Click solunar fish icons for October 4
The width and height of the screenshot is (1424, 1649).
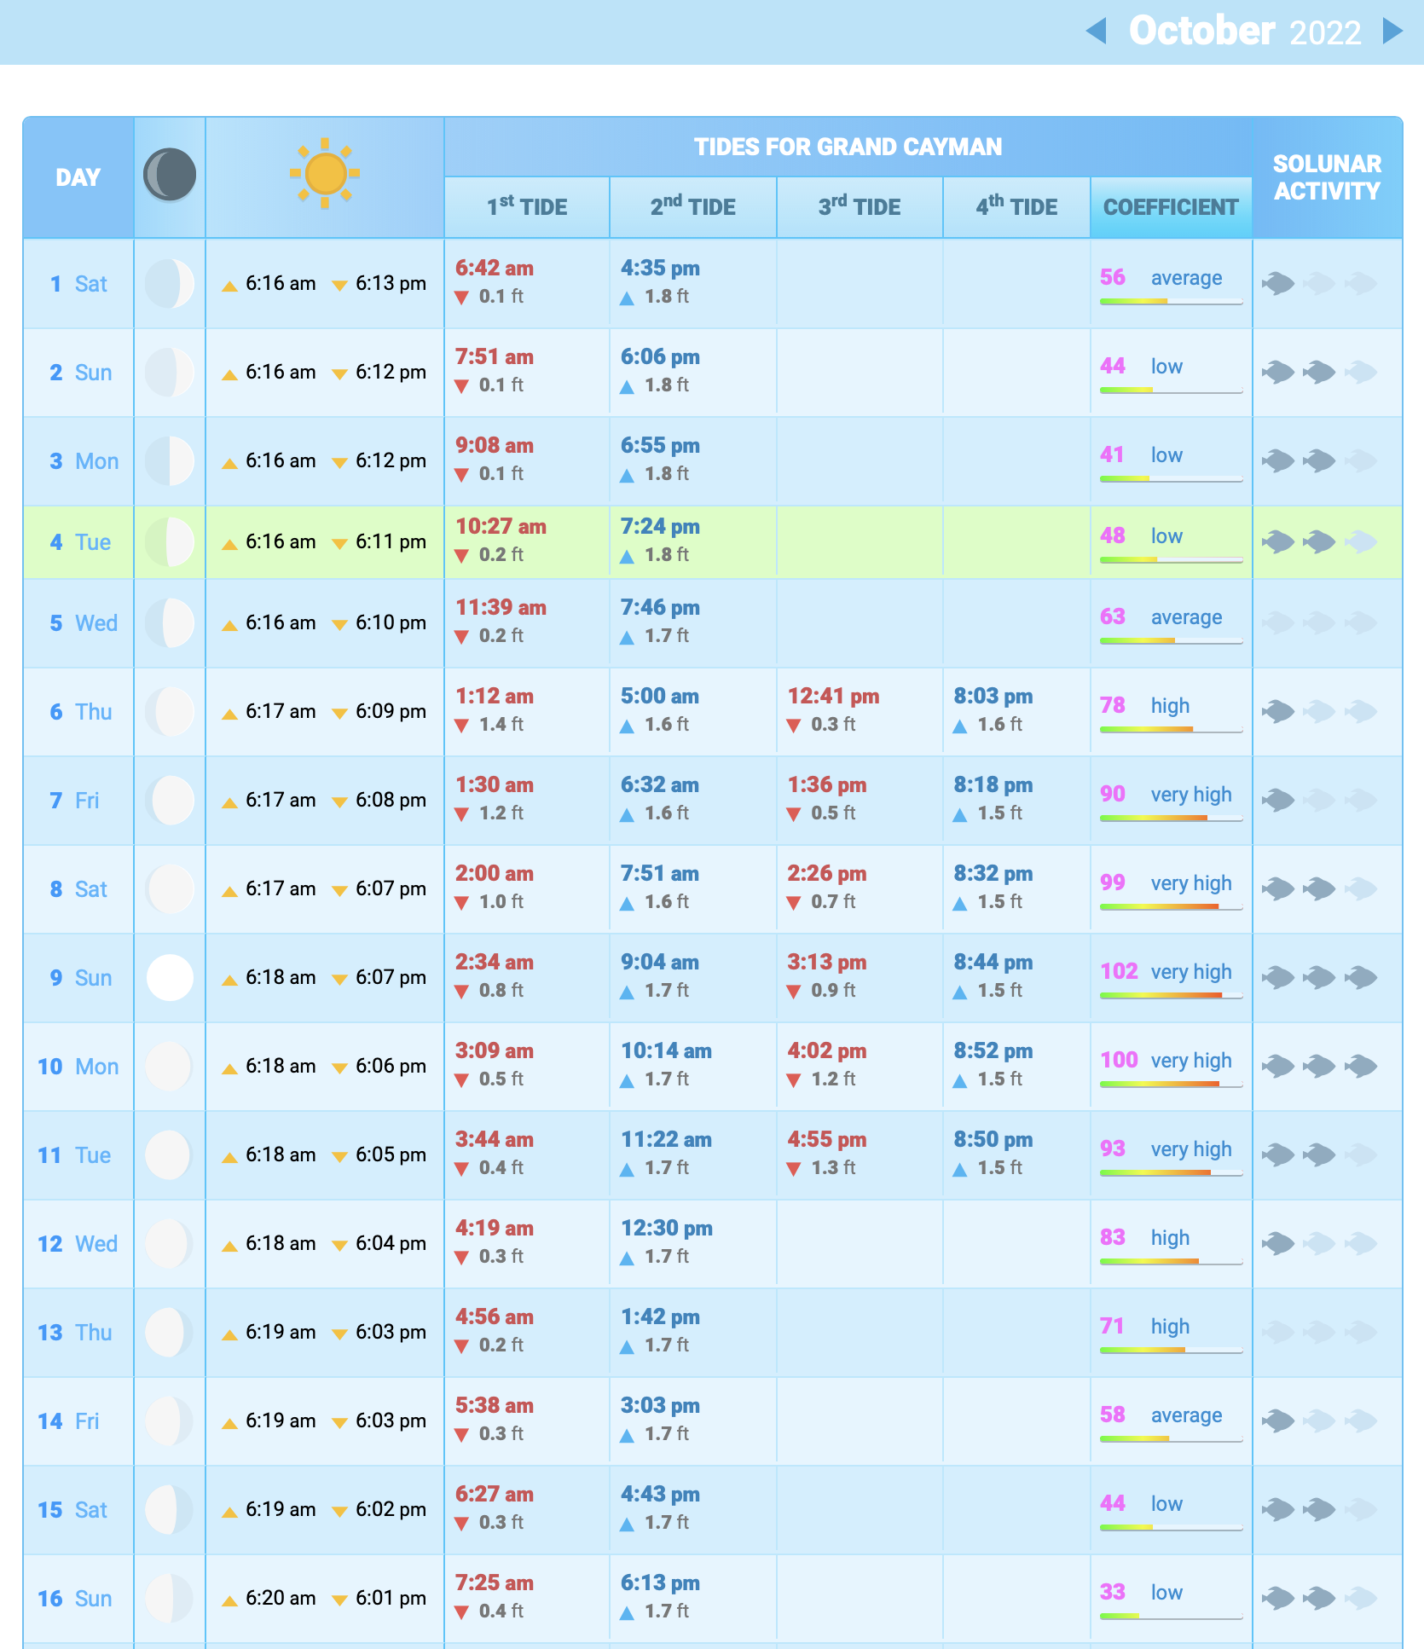[1319, 541]
